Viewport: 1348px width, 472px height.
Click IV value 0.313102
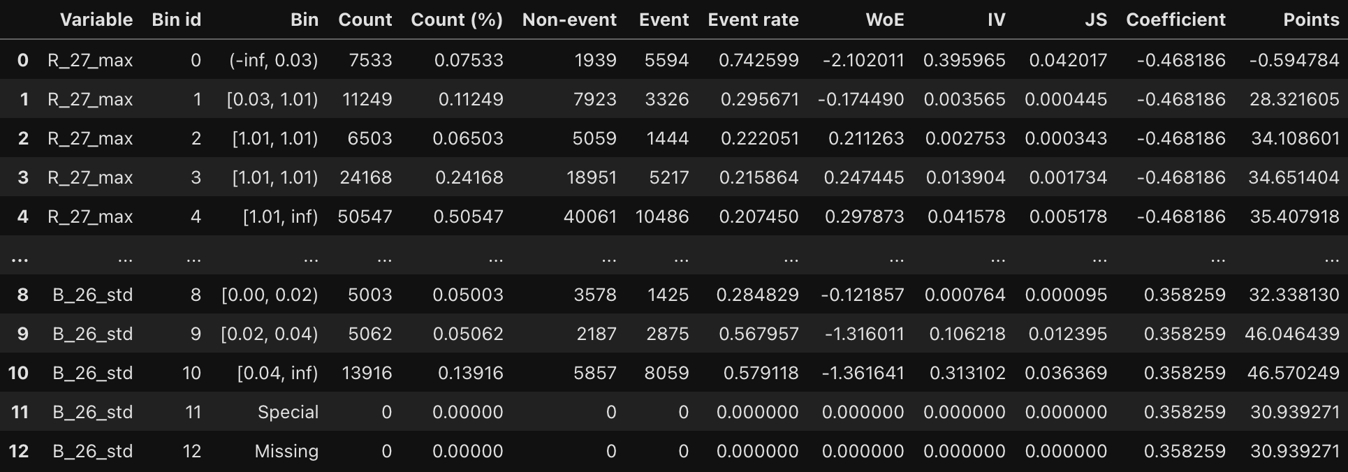(x=967, y=373)
